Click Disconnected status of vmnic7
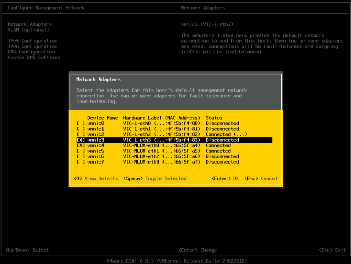The width and height of the screenshot is (351, 264). tap(222, 162)
